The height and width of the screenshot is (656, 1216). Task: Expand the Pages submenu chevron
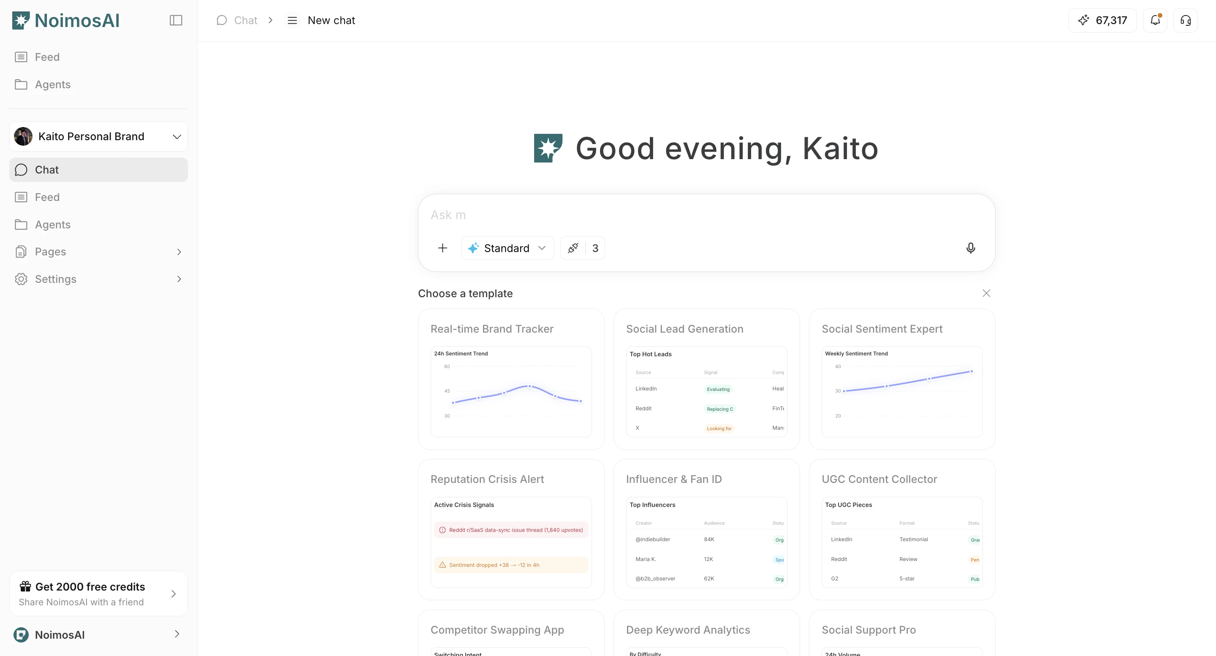click(179, 252)
